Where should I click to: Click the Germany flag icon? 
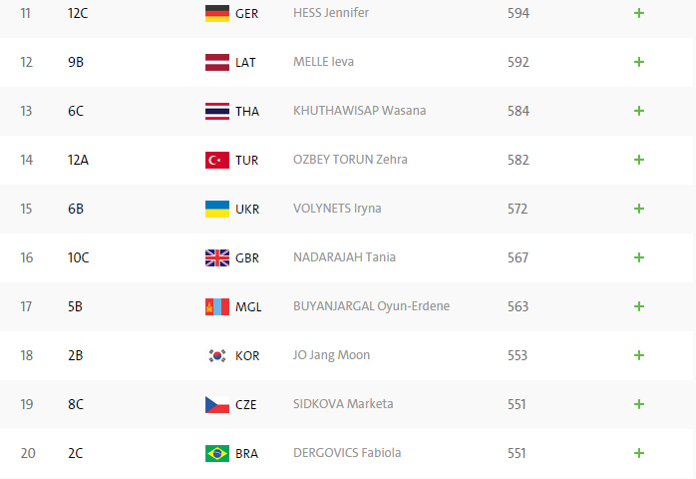[217, 13]
